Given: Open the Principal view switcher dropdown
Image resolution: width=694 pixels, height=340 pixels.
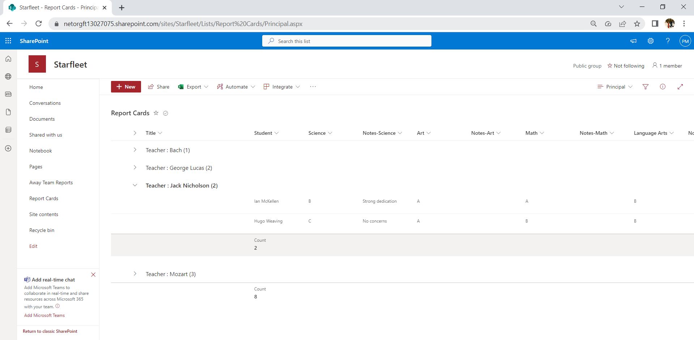Looking at the screenshot, I should [x=615, y=87].
